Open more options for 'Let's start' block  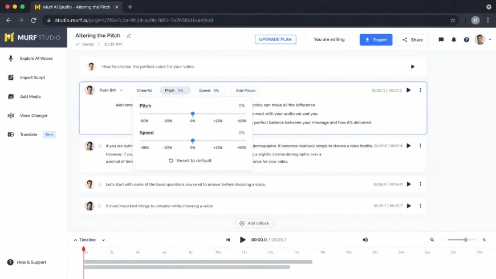pos(420,184)
